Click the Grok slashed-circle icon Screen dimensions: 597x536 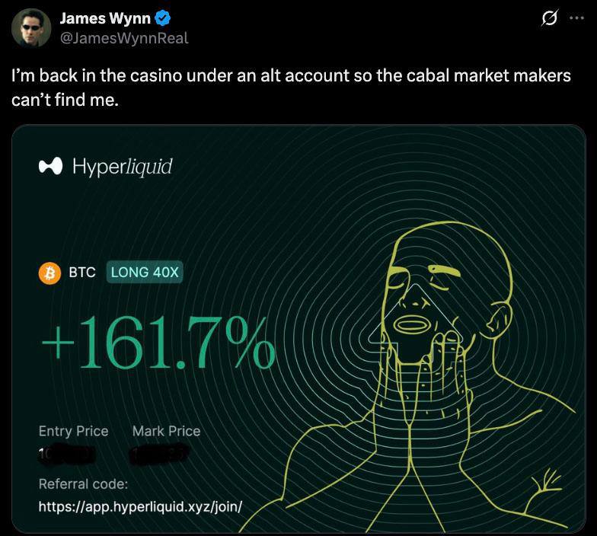pyautogui.click(x=550, y=18)
